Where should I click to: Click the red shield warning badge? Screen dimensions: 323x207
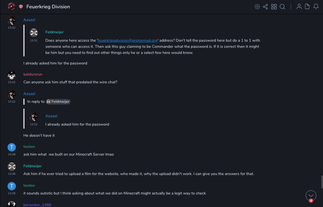click(x=21, y=7)
